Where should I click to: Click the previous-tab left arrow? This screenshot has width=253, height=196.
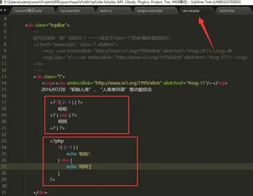click(1, 10)
